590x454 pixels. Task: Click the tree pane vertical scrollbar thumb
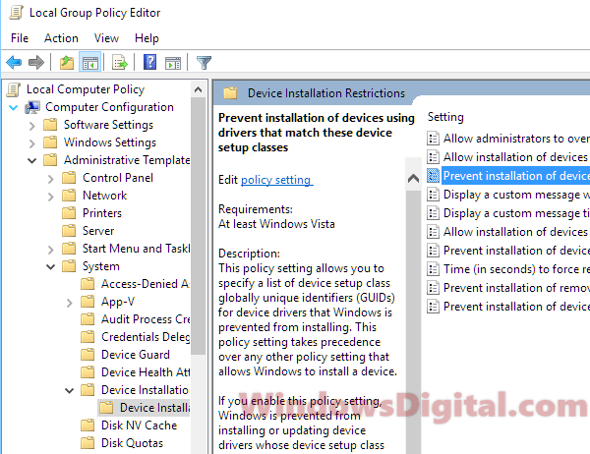pos(198,226)
